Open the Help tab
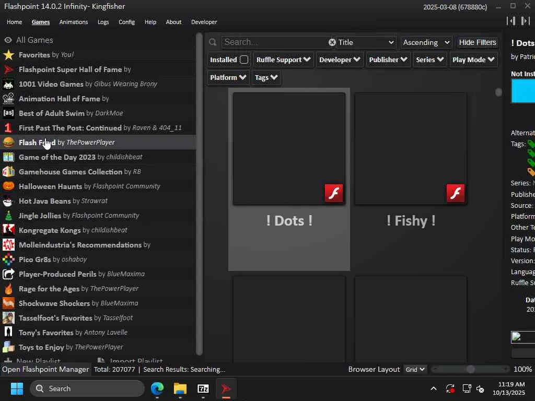 [x=150, y=22]
